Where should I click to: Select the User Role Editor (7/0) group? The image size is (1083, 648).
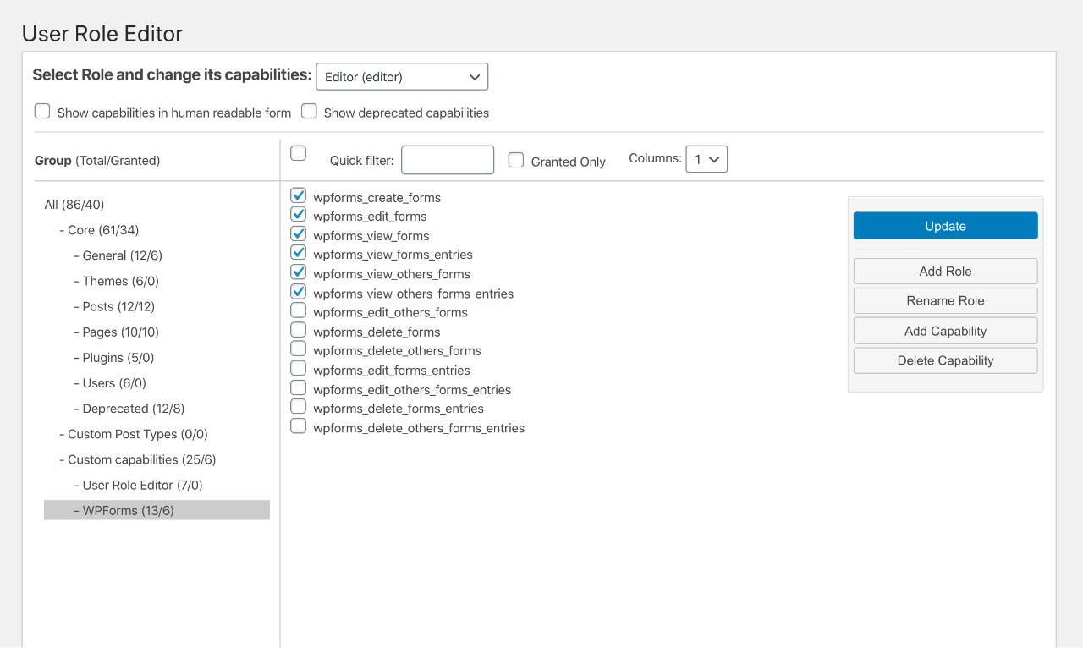click(142, 486)
